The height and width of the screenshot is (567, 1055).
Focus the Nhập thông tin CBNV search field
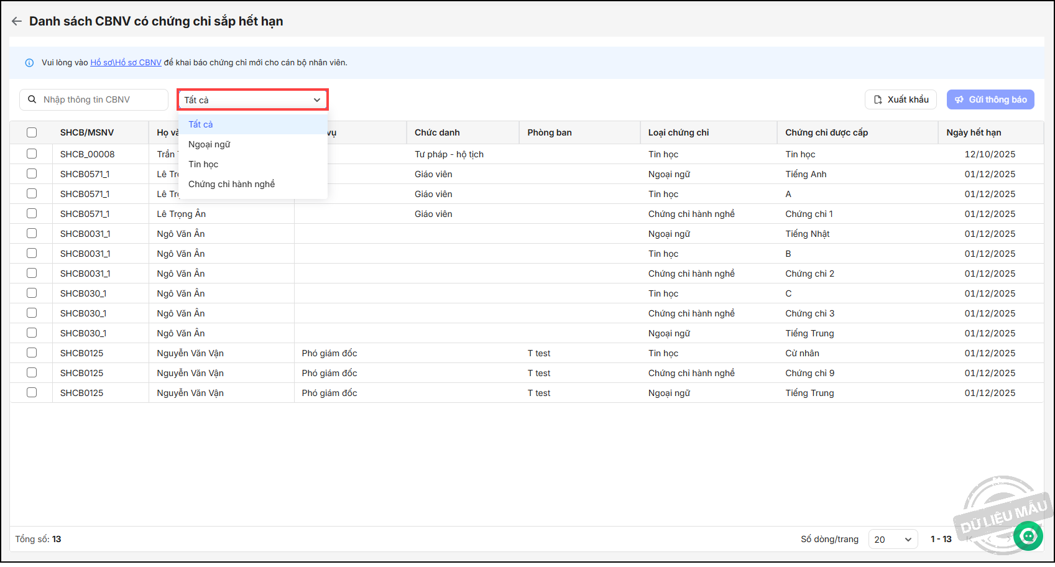click(x=99, y=99)
